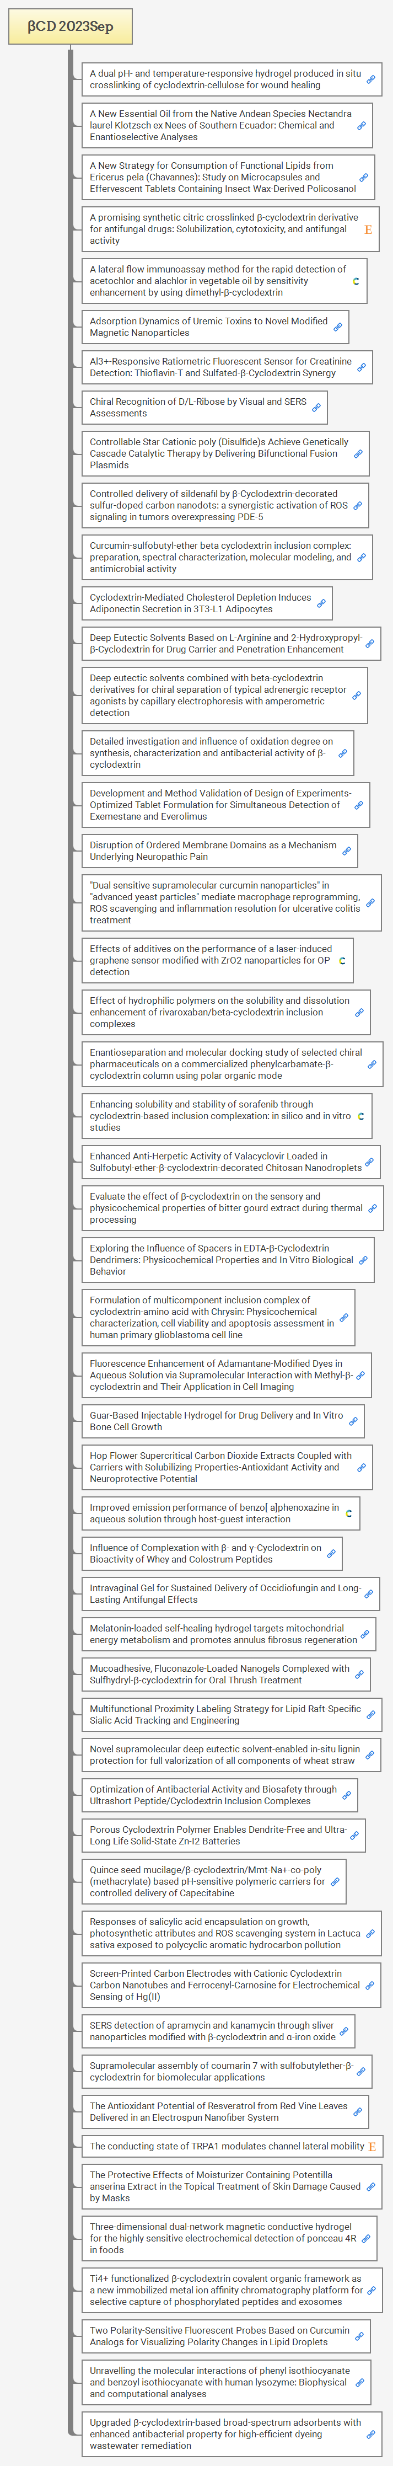Open link icon for Porous Cyclodextrin Polymer batteries node
Viewport: 393px width, 2466px height.
(x=355, y=1836)
